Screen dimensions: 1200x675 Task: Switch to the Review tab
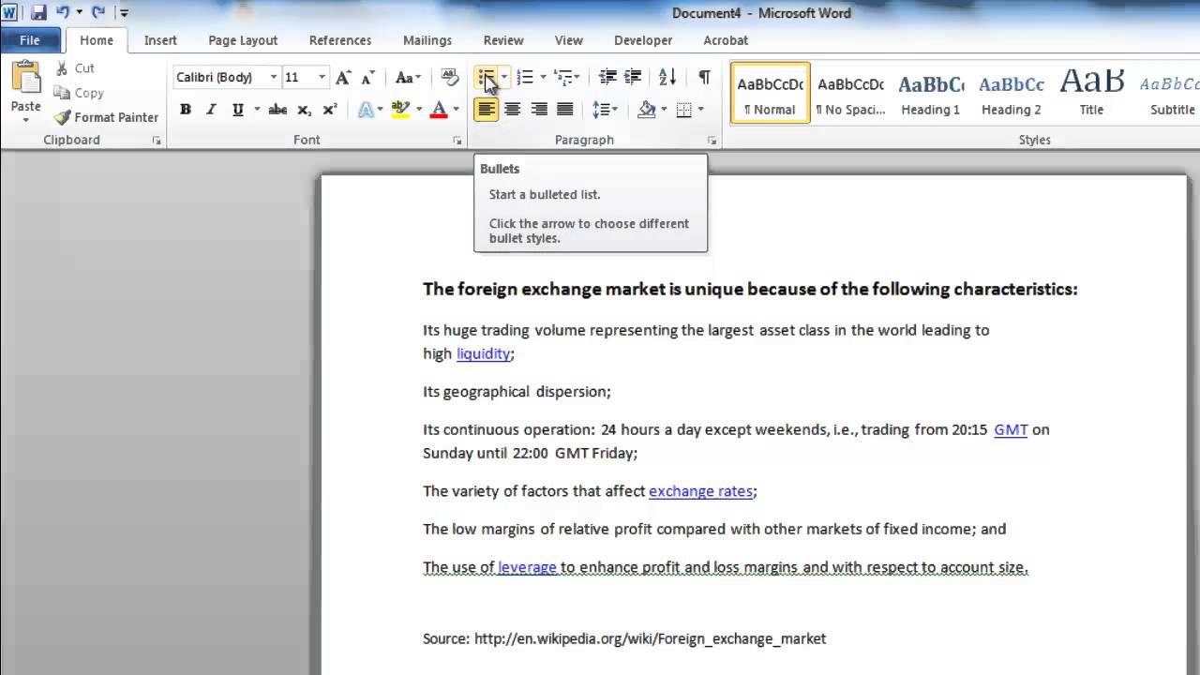(503, 40)
